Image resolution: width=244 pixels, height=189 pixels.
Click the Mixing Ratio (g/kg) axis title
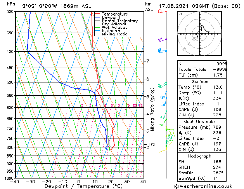tap(152, 109)
